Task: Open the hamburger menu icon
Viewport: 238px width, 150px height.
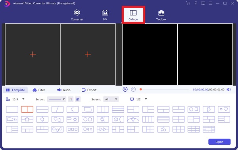Action: [210, 3]
